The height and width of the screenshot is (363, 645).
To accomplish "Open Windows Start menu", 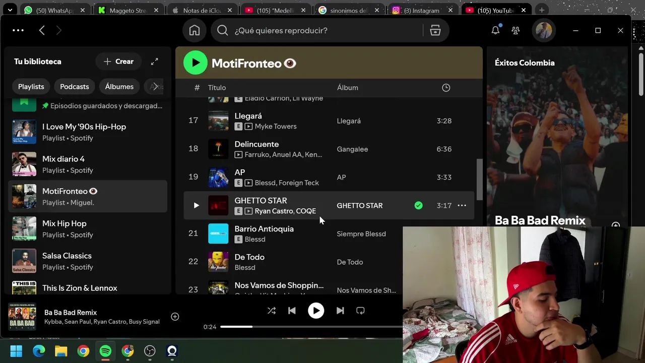I will click(x=16, y=351).
